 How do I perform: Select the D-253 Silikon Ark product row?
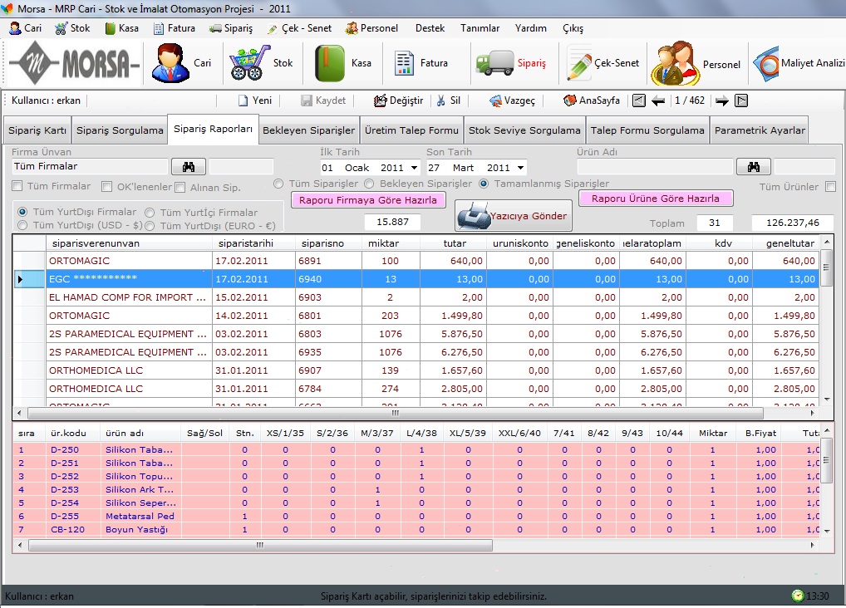click(416, 490)
